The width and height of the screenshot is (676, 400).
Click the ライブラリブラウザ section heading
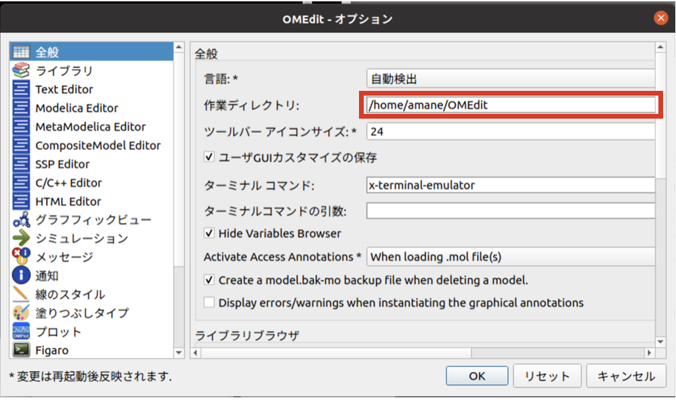(247, 336)
